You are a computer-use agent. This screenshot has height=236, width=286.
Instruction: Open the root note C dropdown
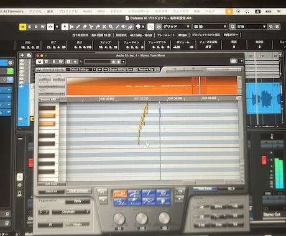point(44,212)
